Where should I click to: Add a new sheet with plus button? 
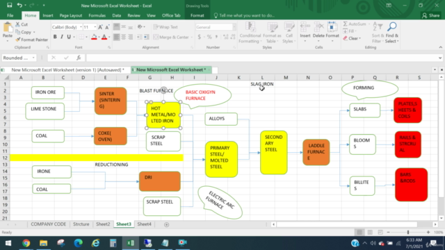[167, 225]
